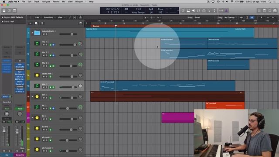
Task: Expand the Region MIDI Defaults inspector section
Action: coord(3,17)
